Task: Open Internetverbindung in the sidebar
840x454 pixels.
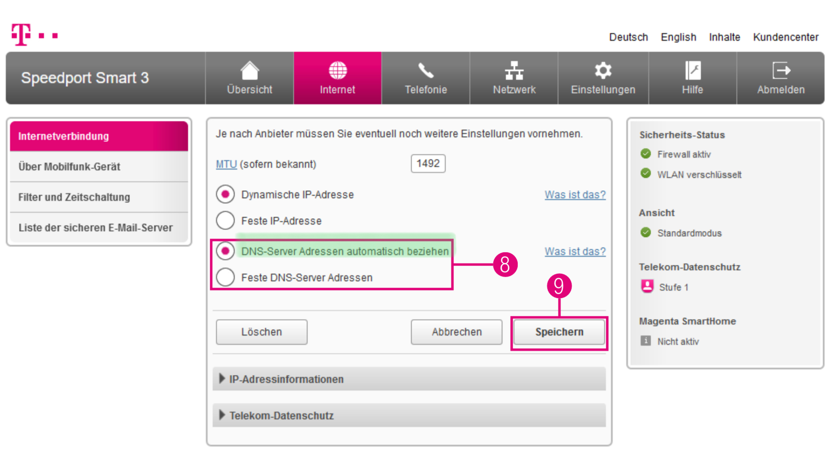Action: pos(99,136)
